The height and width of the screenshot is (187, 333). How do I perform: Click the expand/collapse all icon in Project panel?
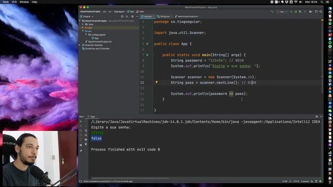[127, 16]
